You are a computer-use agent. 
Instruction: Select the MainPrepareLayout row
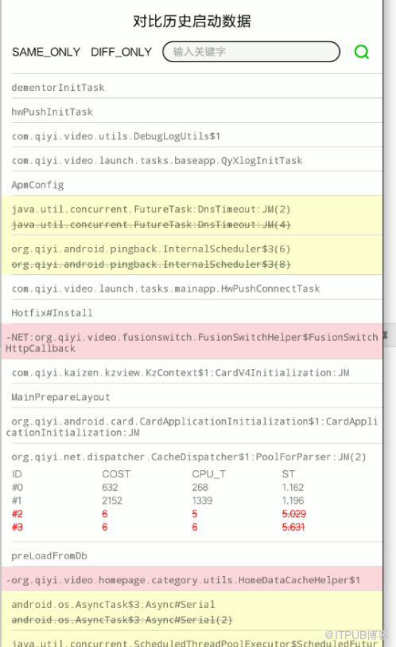click(x=192, y=397)
